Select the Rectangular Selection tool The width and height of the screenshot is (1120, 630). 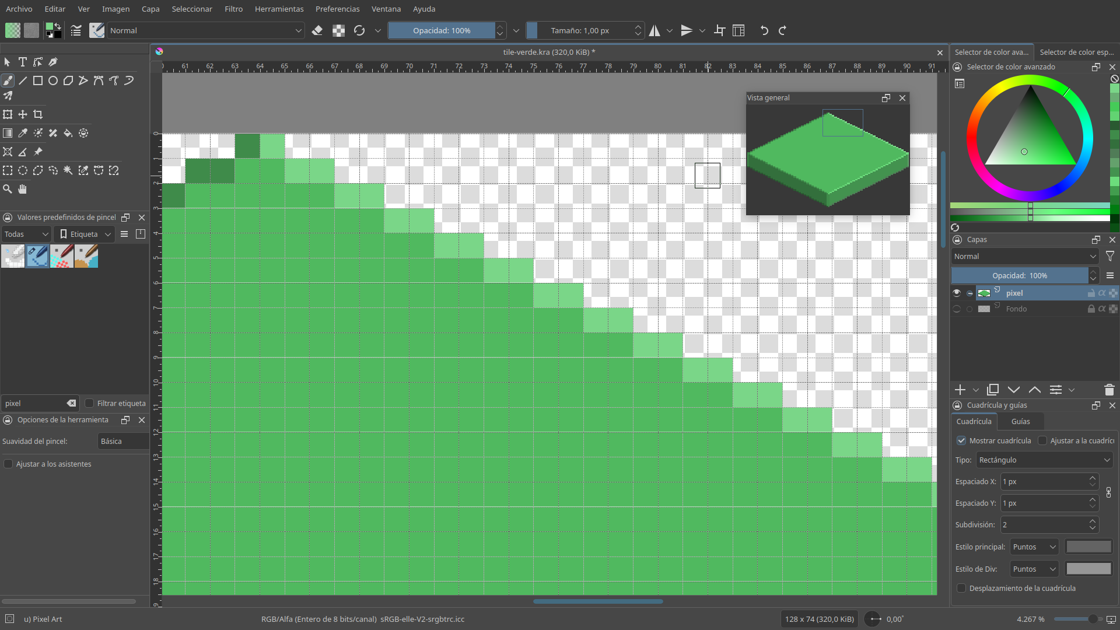pyautogui.click(x=8, y=170)
